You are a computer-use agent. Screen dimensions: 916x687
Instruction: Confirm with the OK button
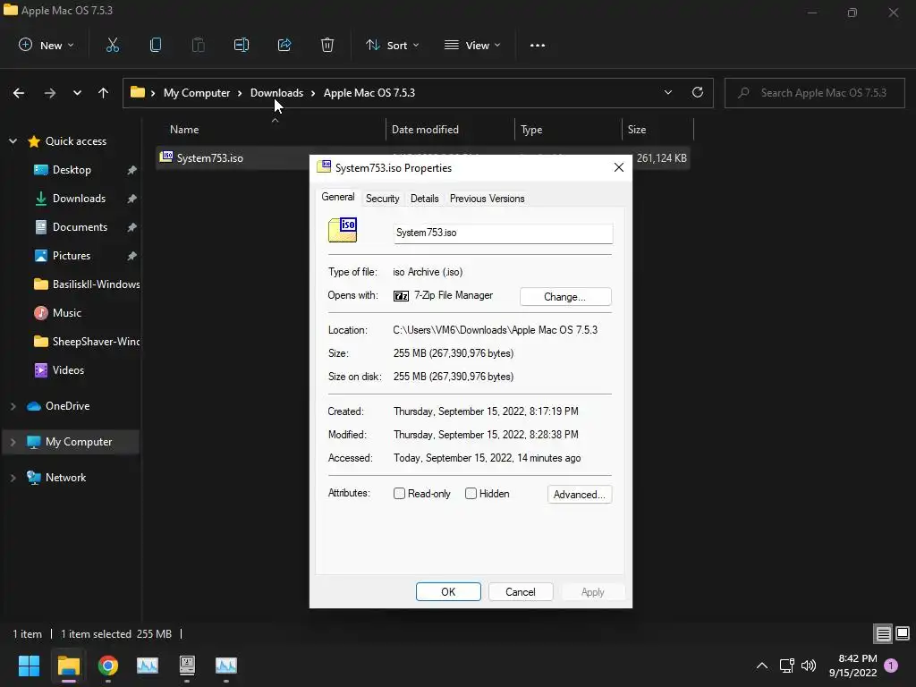pos(449,592)
